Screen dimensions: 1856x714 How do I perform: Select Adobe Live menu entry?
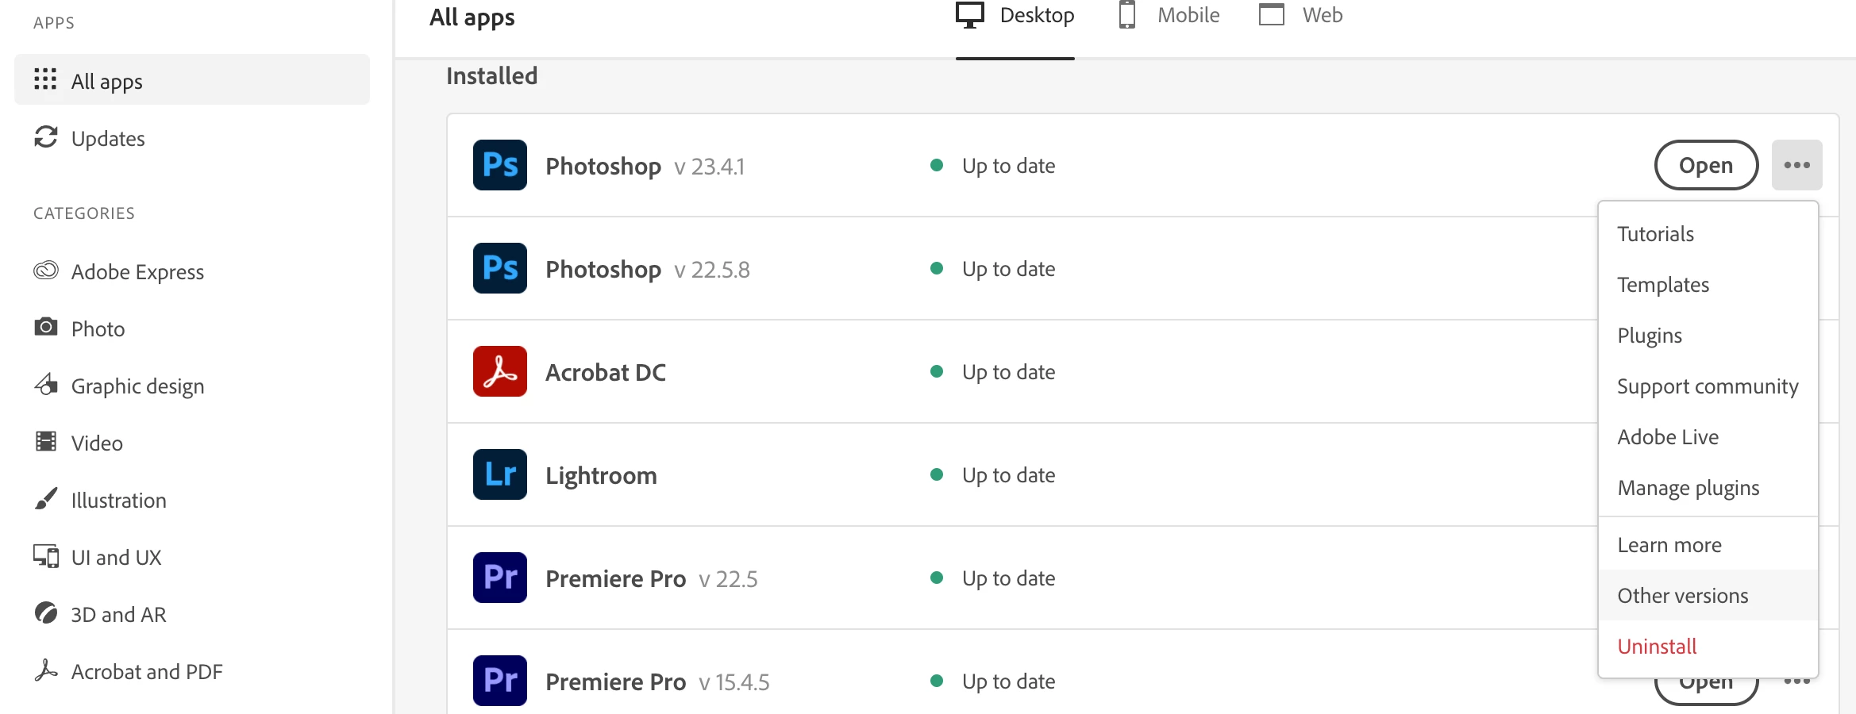(x=1708, y=437)
